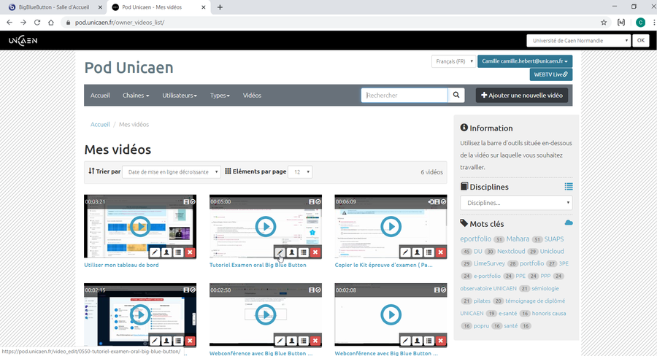Go back with browser back arrow
Image resolution: width=657 pixels, height=356 pixels.
click(x=9, y=23)
